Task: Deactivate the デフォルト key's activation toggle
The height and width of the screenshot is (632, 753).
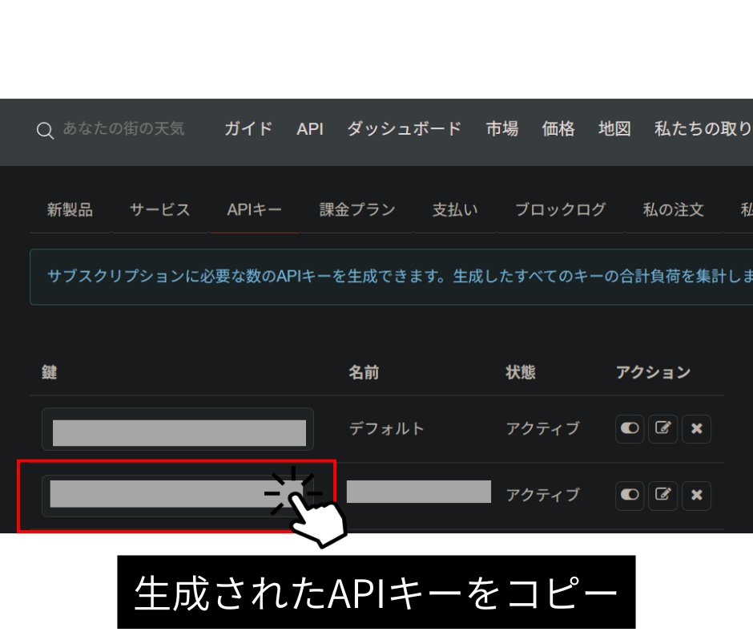Action: coord(629,428)
